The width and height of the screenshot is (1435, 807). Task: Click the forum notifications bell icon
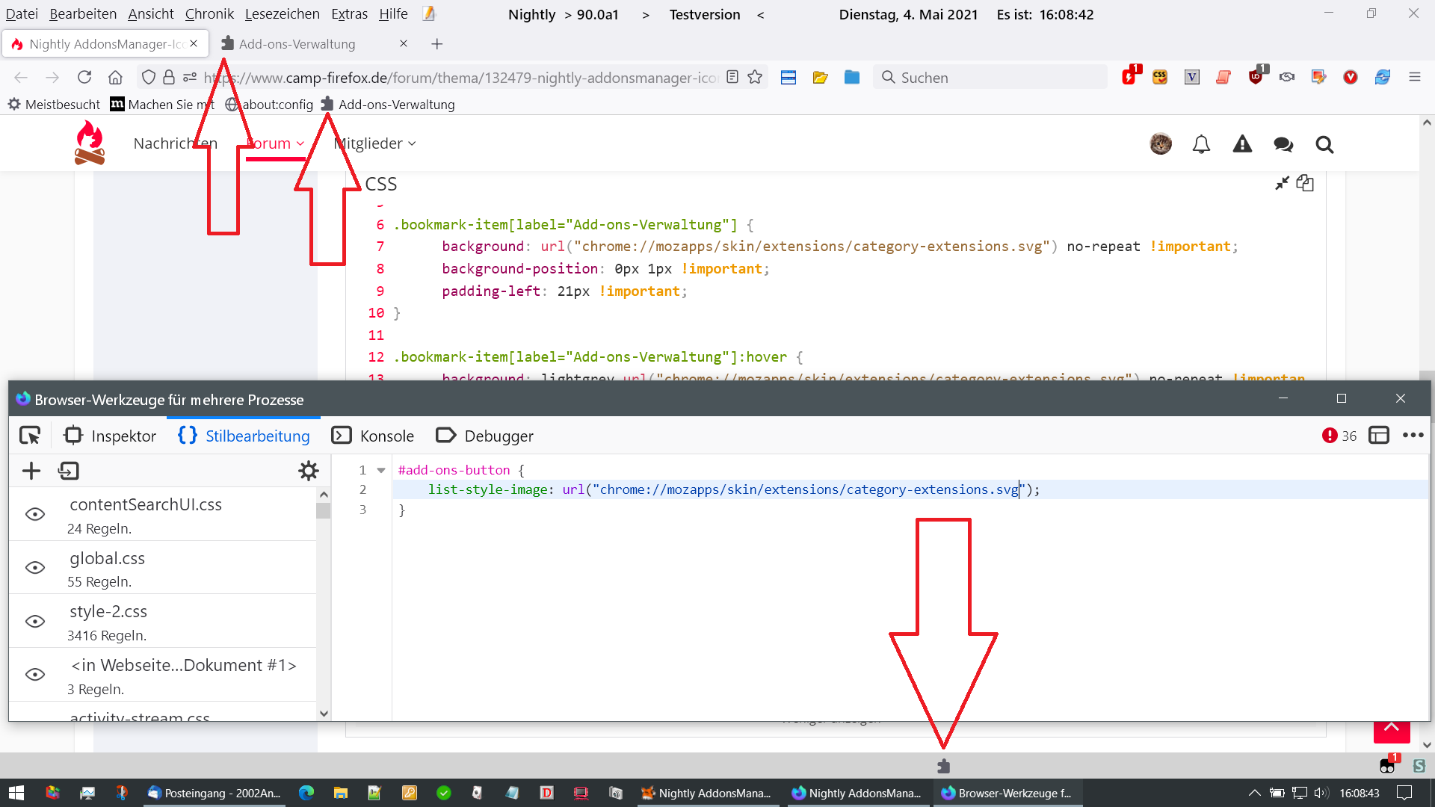(1201, 144)
